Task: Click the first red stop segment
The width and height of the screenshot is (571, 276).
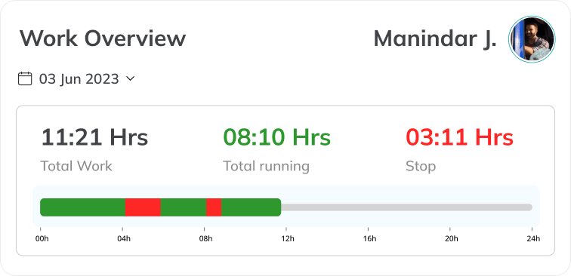Action: (143, 207)
